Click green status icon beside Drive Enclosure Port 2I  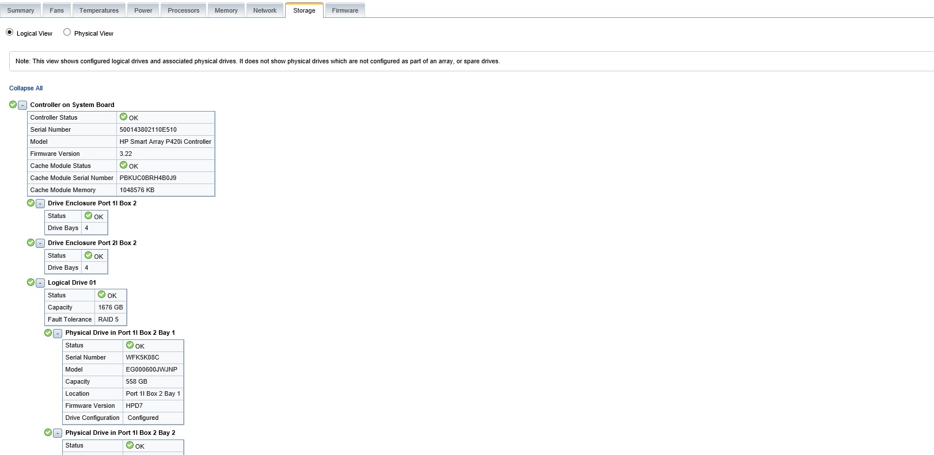coord(31,243)
